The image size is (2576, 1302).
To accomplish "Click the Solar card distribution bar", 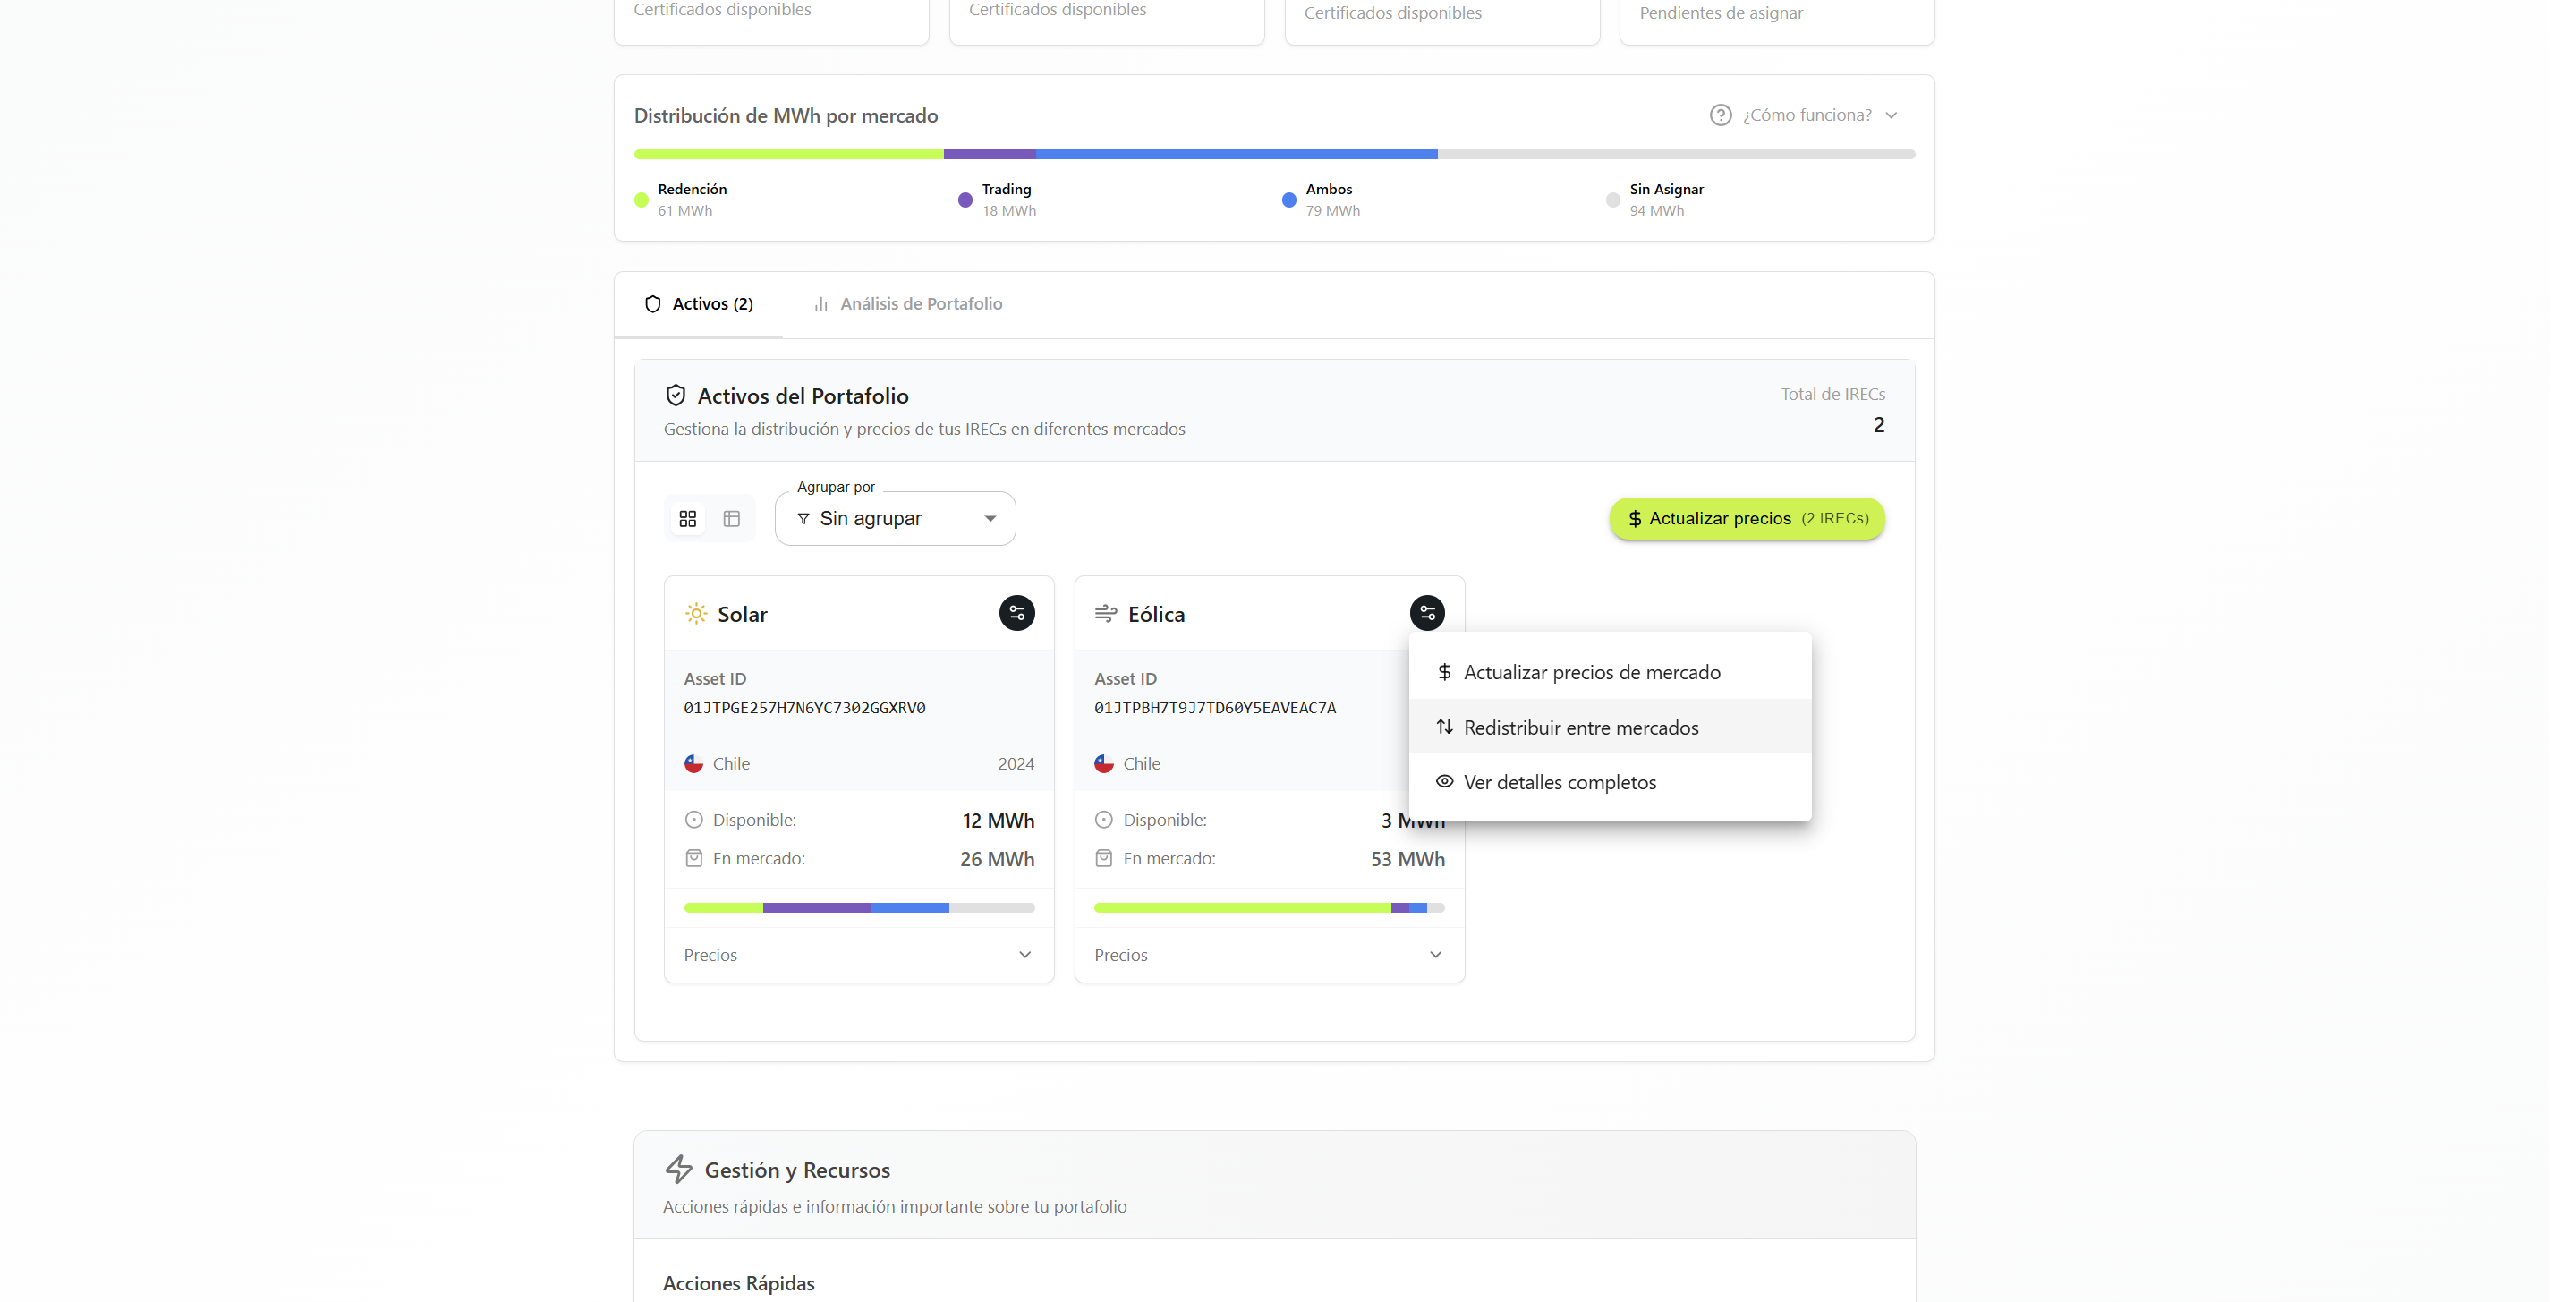I will [x=858, y=908].
